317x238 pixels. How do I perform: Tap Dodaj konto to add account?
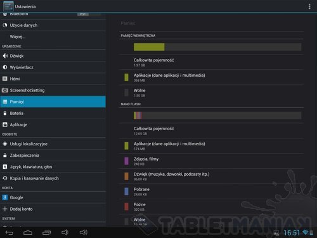[x=53, y=209]
